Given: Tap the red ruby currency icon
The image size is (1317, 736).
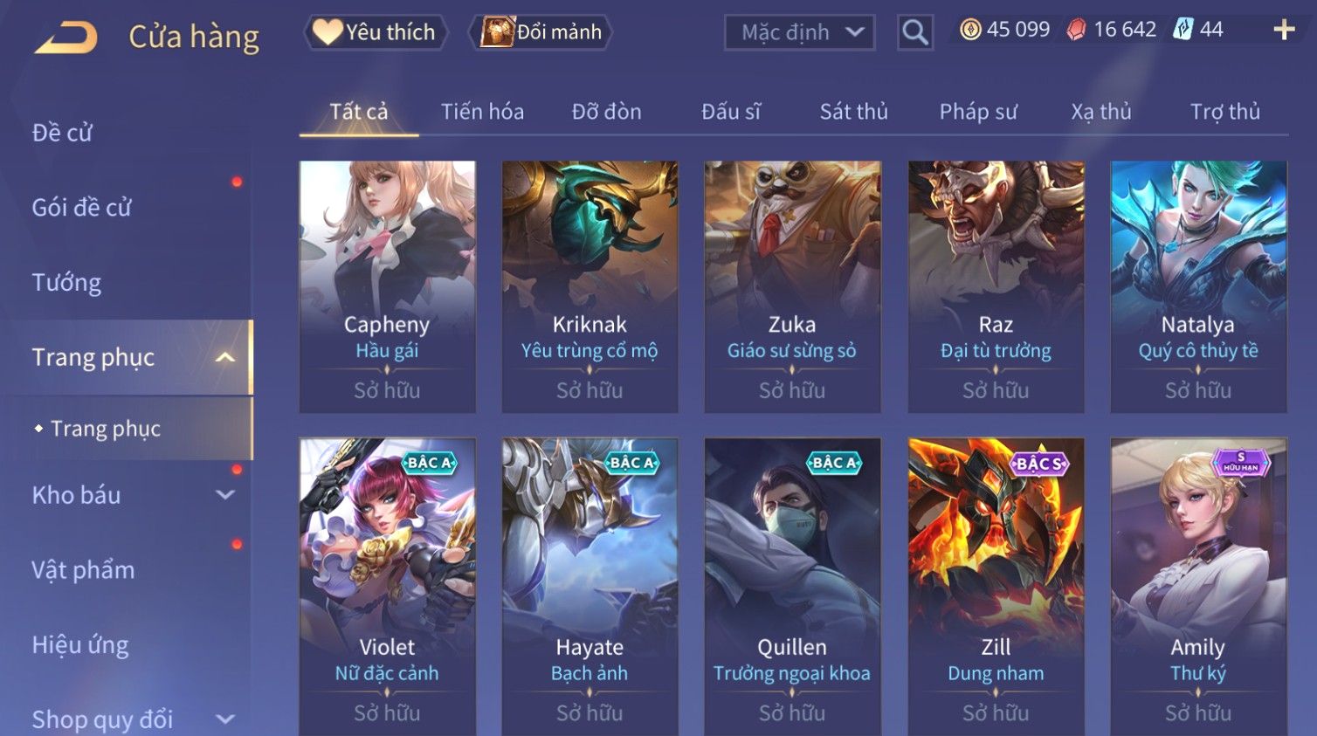Looking at the screenshot, I should tap(1076, 31).
